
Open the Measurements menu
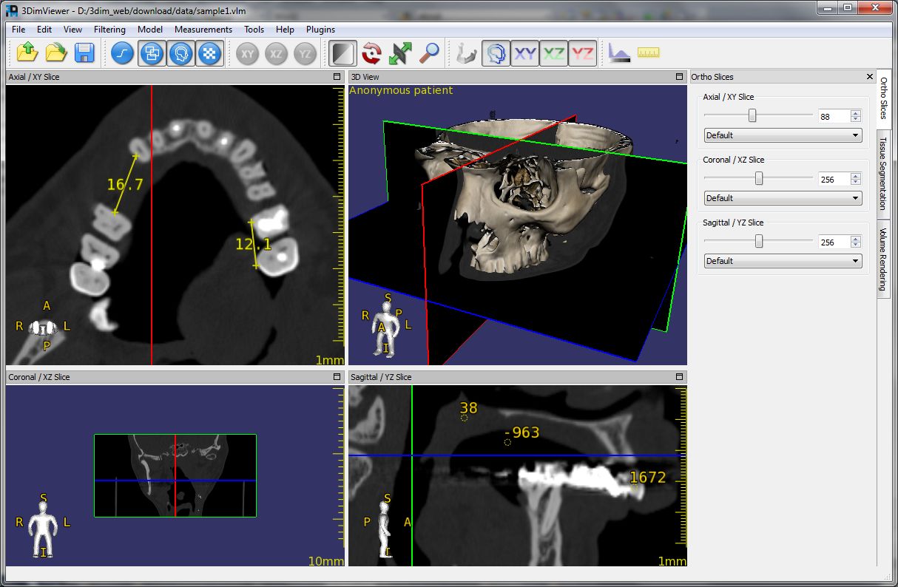[203, 30]
